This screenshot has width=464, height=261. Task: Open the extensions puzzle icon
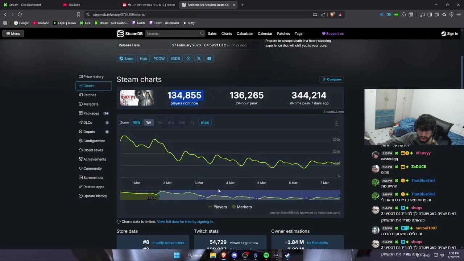point(403,14)
